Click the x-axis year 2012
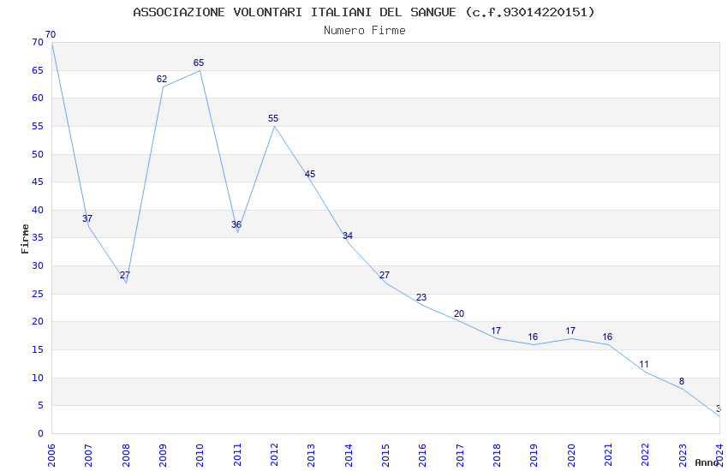This screenshot has width=728, height=471. [x=274, y=455]
